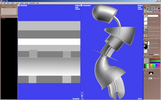This screenshot has width=161, height=100.
Task: Click the Hide button in Layers panel
Action: (x=14, y=7)
